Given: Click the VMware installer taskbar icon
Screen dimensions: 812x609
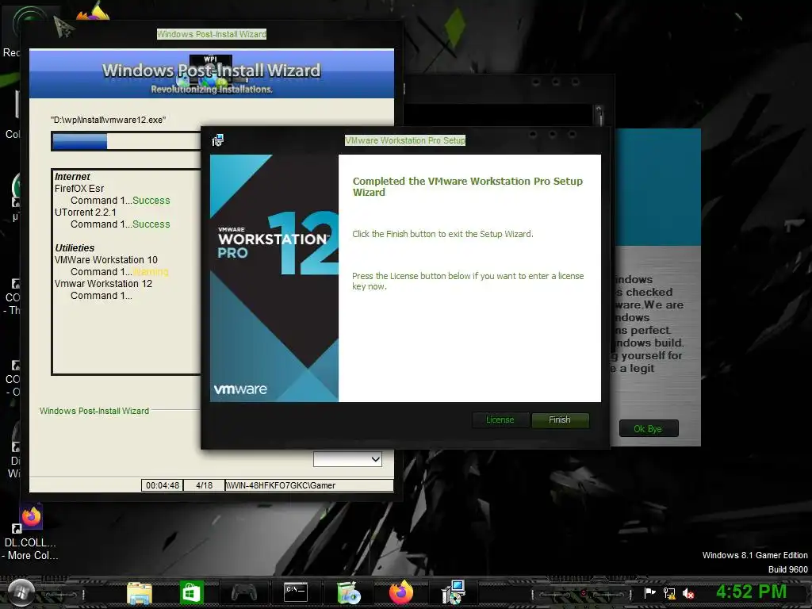Looking at the screenshot, I should pos(454,592).
